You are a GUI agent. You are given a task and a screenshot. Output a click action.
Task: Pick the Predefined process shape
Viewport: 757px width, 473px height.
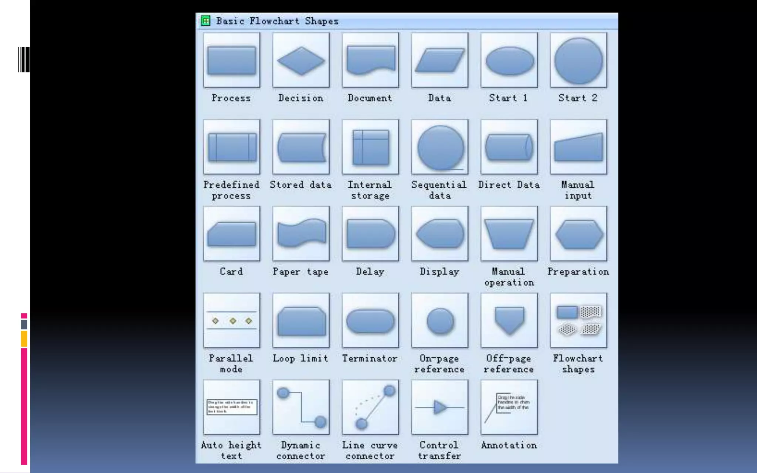coord(231,147)
